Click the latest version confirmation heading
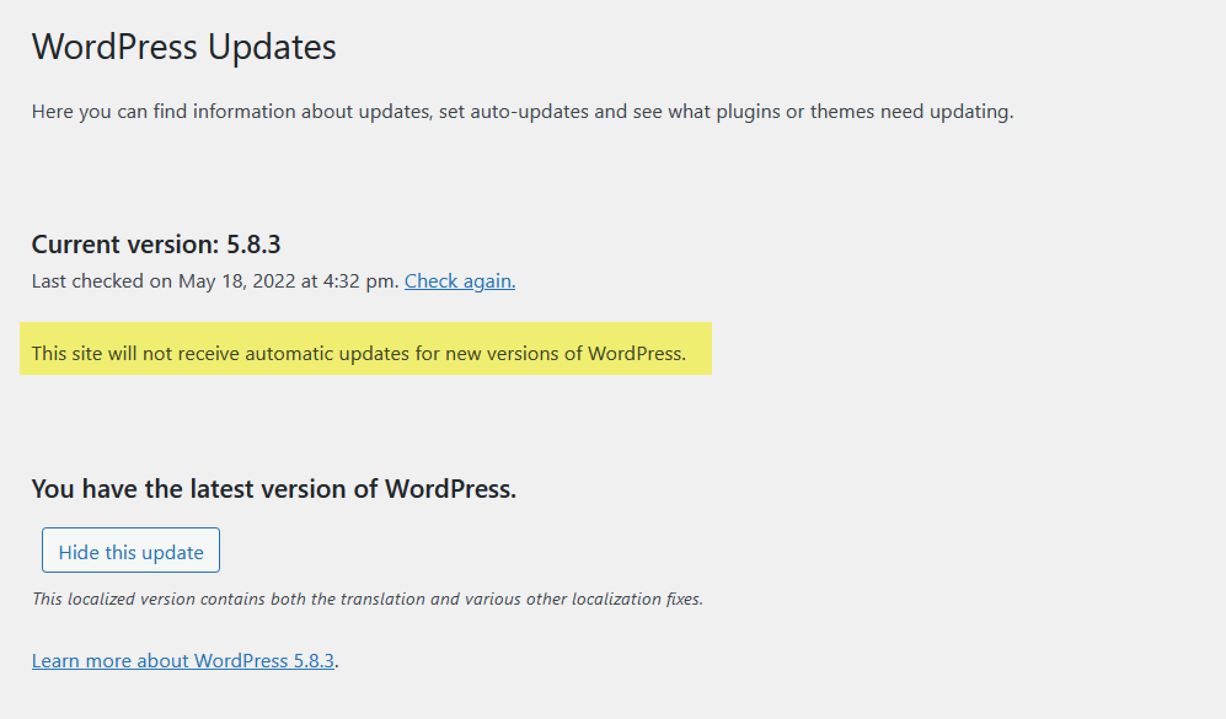 (274, 488)
